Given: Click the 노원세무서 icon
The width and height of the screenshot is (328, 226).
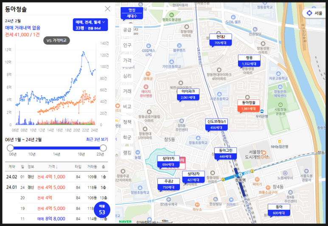Looking at the screenshot, I should tap(285, 173).
